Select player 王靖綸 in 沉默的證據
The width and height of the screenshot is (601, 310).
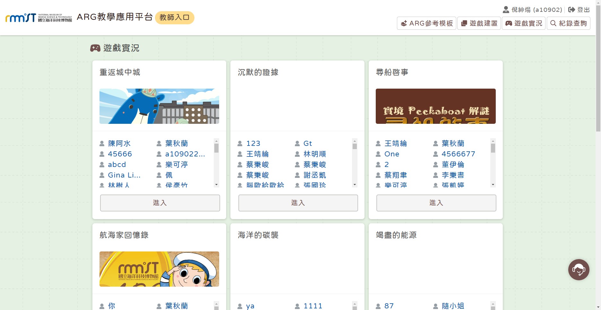pos(257,154)
